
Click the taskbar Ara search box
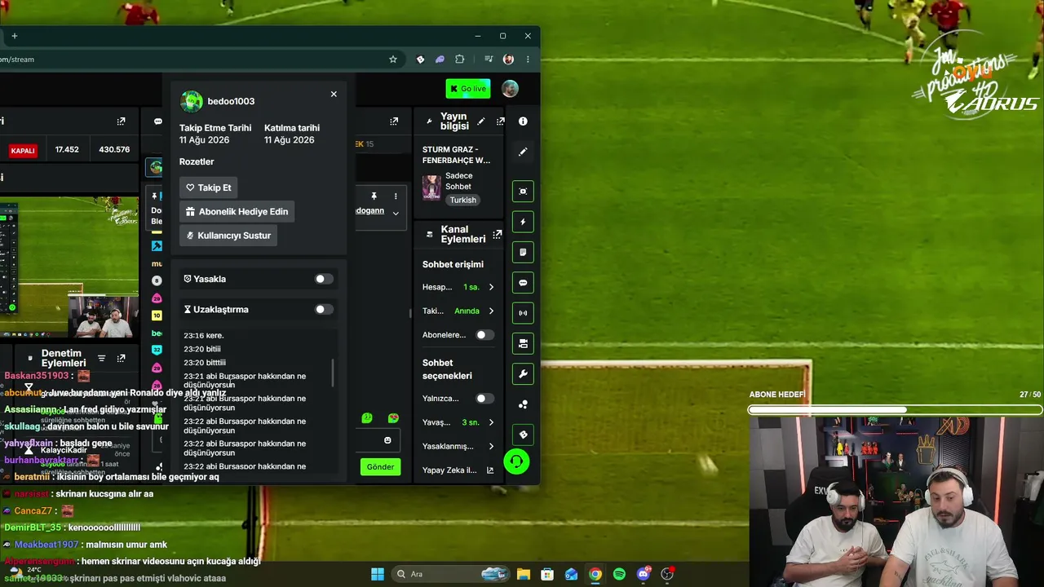click(x=451, y=574)
